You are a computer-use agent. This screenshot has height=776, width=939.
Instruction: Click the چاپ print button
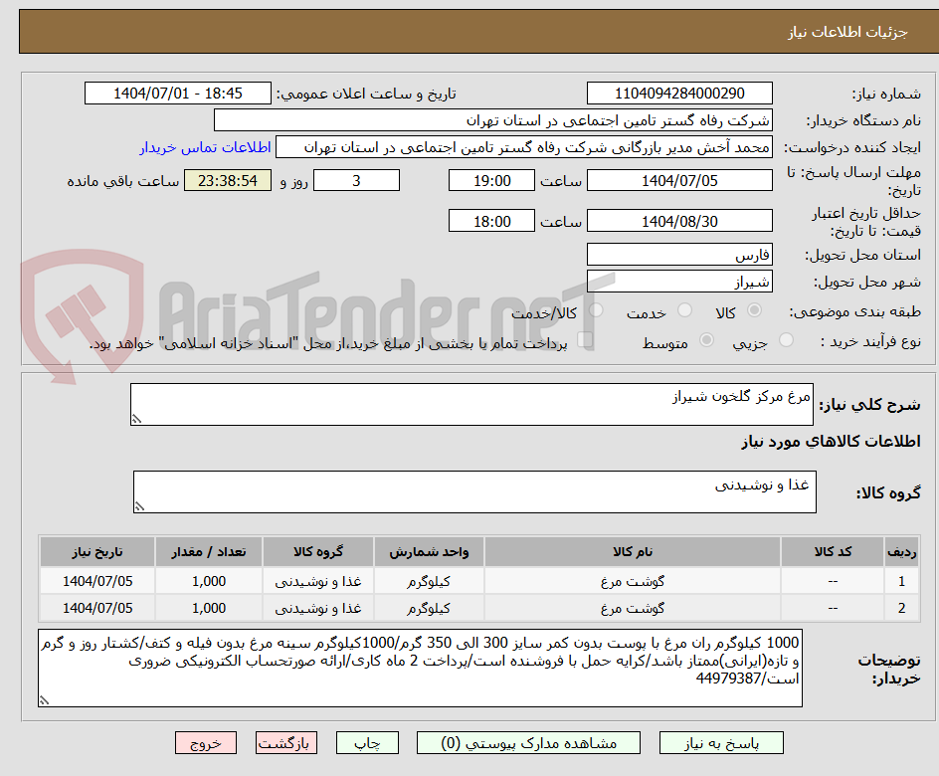(x=367, y=743)
